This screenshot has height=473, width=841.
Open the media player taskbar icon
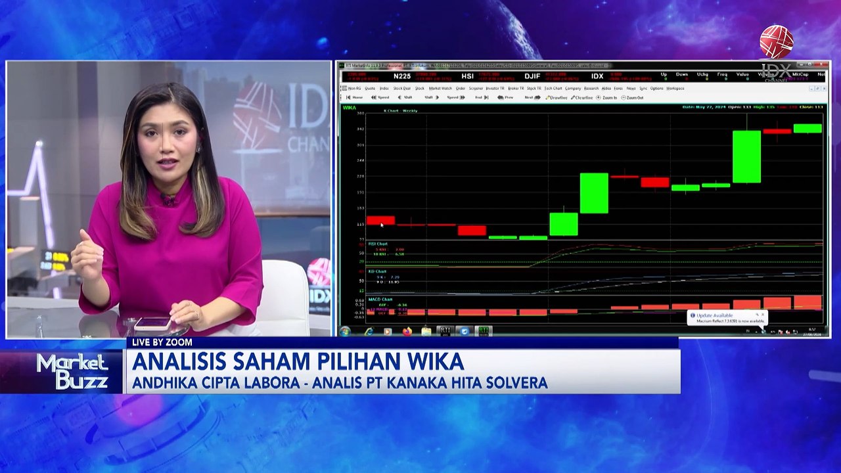point(388,332)
